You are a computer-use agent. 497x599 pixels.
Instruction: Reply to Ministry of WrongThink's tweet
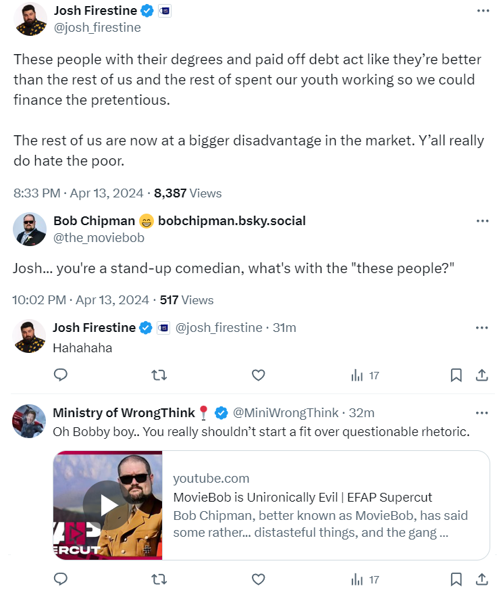click(60, 579)
